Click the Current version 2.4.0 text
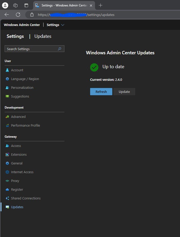 106,80
